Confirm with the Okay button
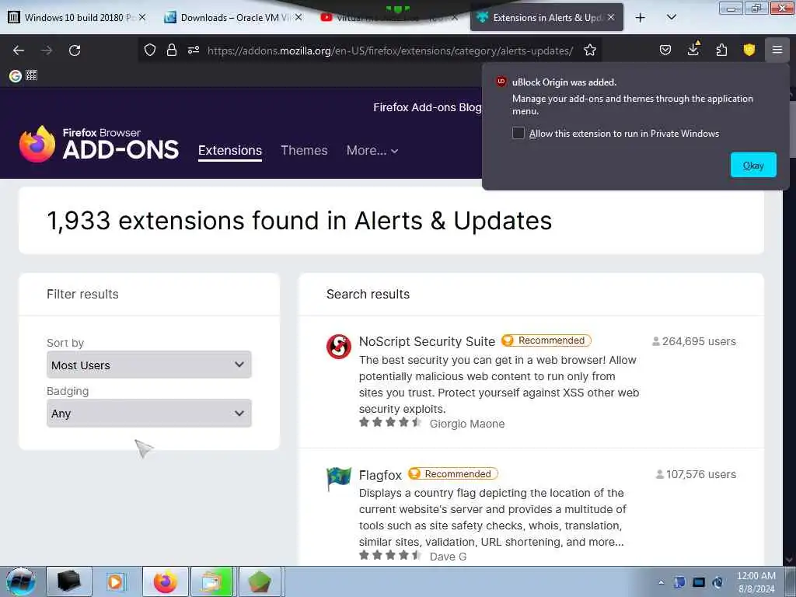Image resolution: width=796 pixels, height=597 pixels. [752, 165]
